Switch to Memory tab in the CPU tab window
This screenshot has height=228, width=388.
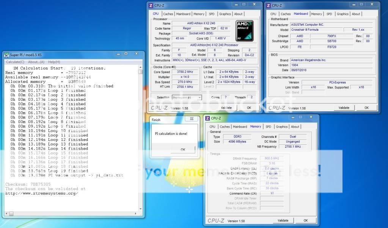tap(199, 14)
